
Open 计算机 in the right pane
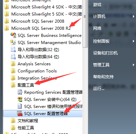pyautogui.click(x=99, y=17)
